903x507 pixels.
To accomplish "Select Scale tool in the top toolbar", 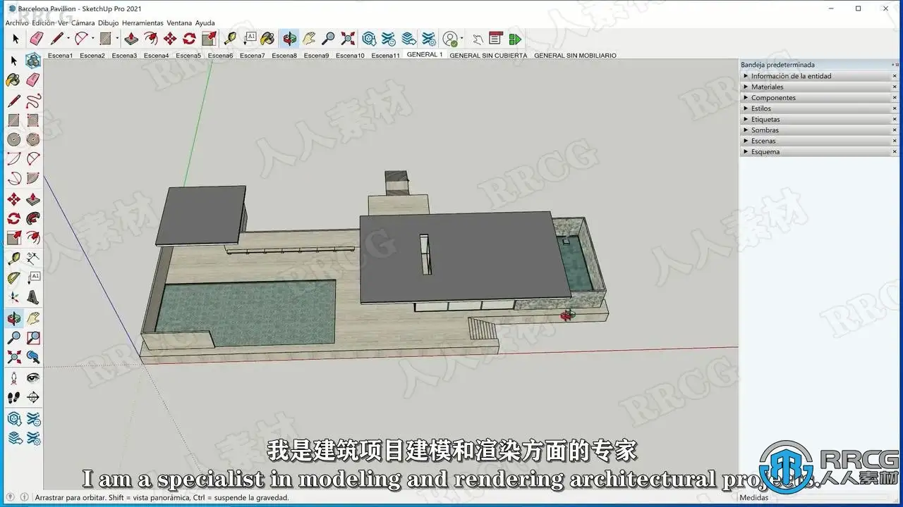I will pyautogui.click(x=209, y=39).
